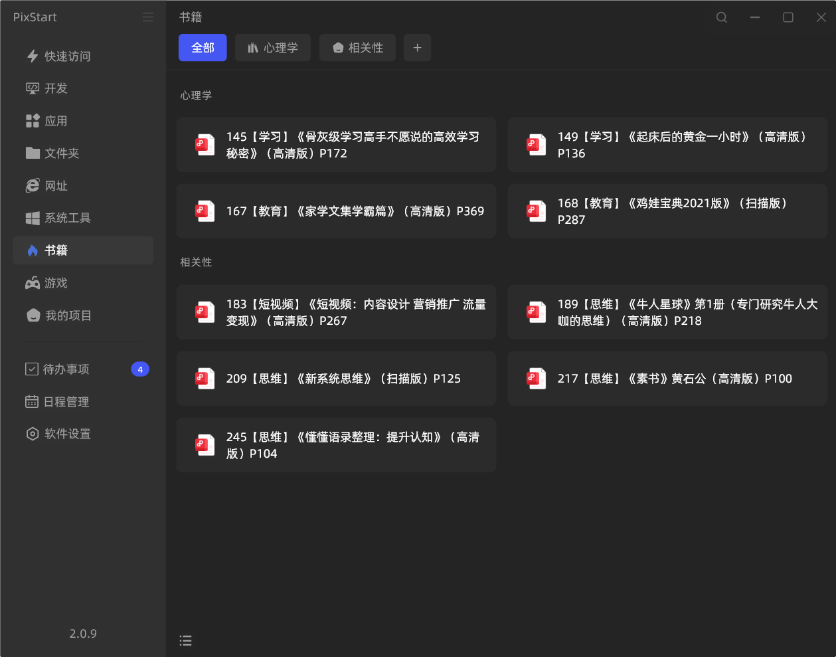
Task: Click the hexagon gear icon for 软件设置
Action: coord(33,434)
